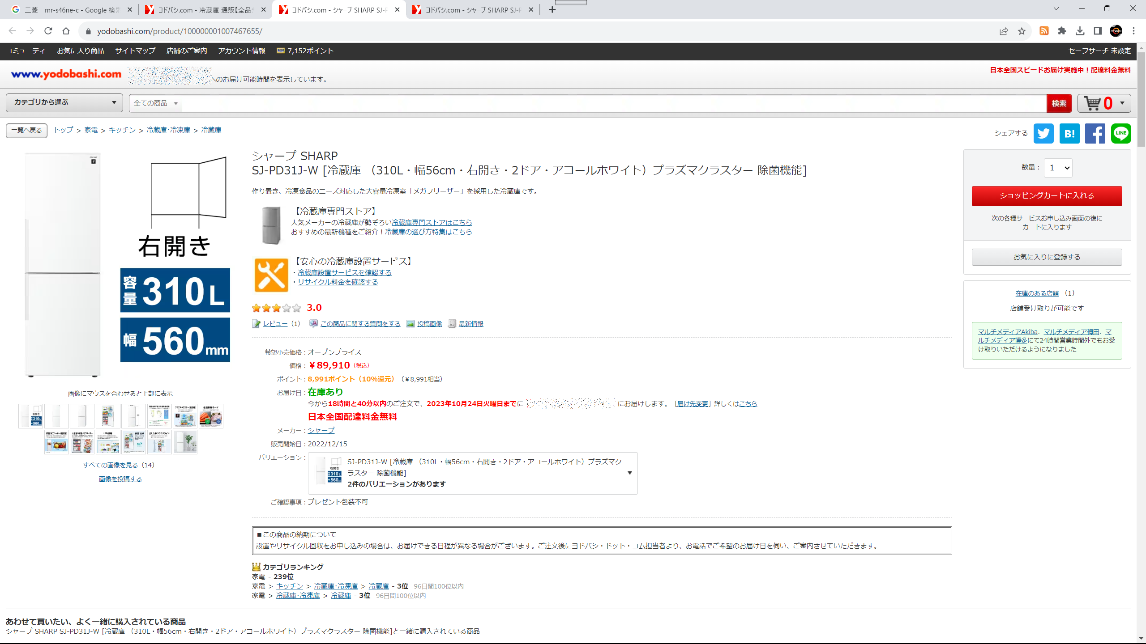The height and width of the screenshot is (644, 1146).
Task: Go to browser home page icon
Action: point(66,31)
